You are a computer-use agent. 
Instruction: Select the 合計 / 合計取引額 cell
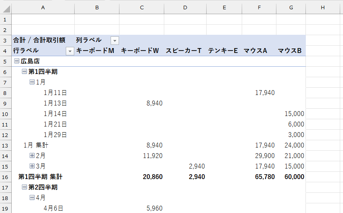click(x=39, y=40)
